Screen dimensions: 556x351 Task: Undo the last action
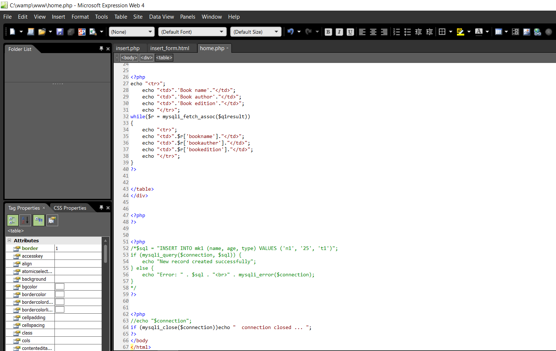coord(290,32)
